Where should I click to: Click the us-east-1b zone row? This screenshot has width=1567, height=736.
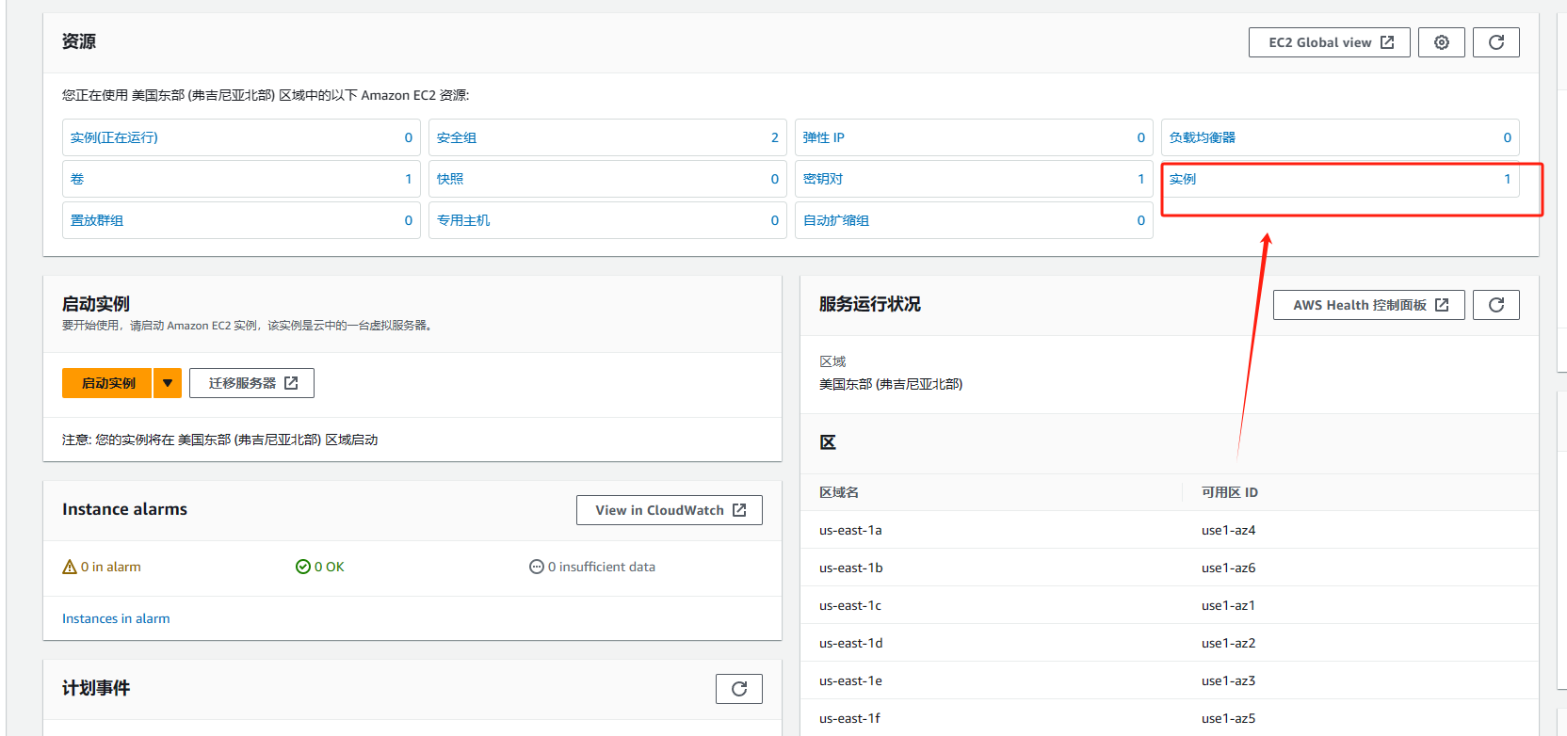[x=1169, y=568]
